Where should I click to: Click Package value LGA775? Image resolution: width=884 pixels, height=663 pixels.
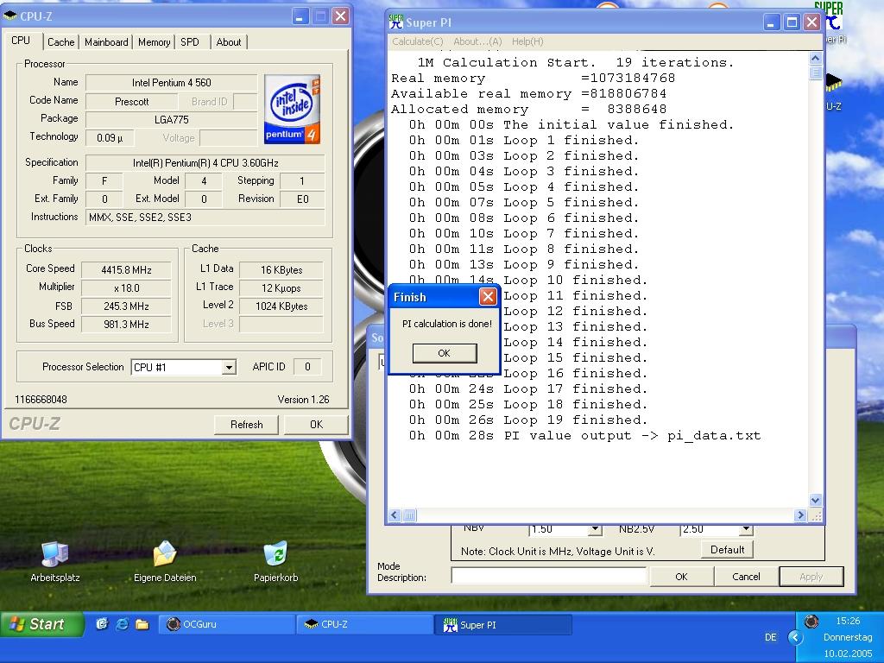click(172, 119)
